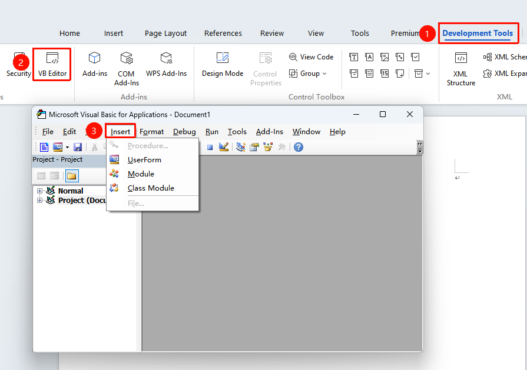
Task: Expand the Project (Document1) tree node
Action: pos(39,200)
